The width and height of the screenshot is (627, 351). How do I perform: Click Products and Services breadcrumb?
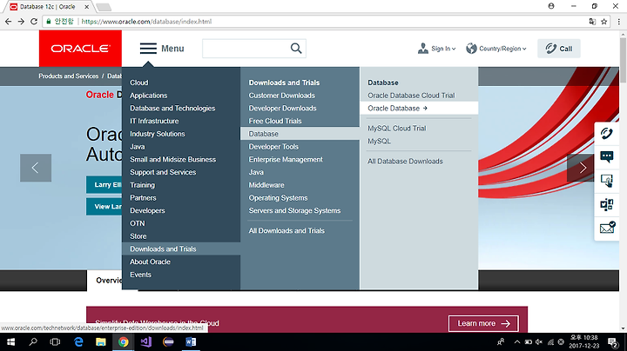(x=69, y=76)
